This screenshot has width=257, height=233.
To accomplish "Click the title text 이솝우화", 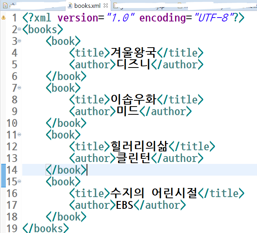I will [134, 100].
